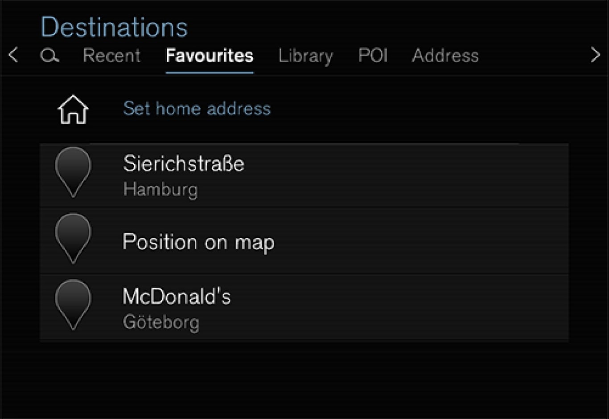Open the Address tab
609x419 pixels.
tap(445, 56)
